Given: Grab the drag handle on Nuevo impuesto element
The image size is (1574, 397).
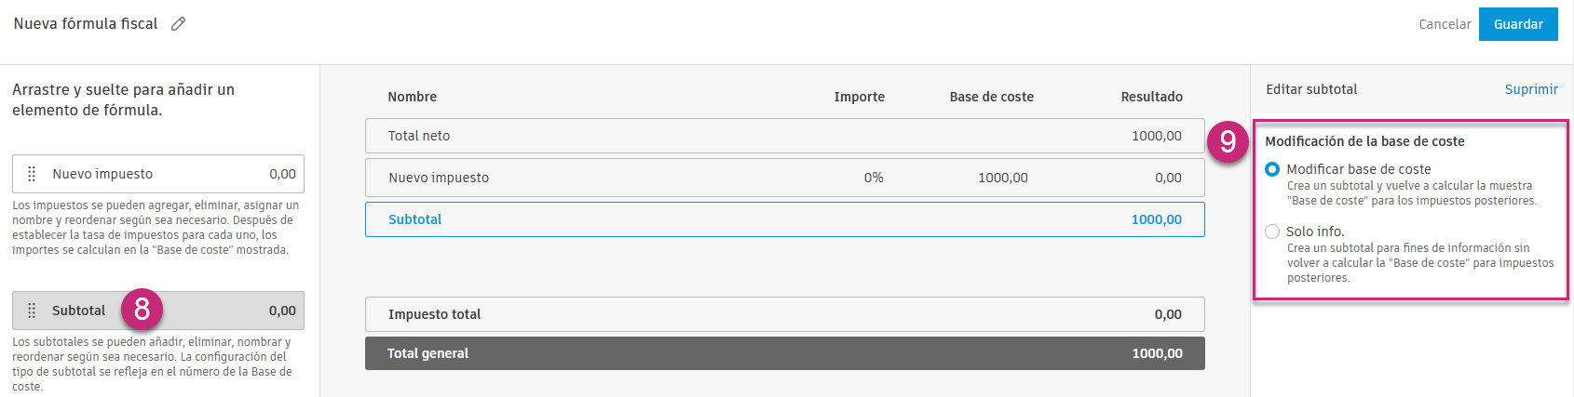Looking at the screenshot, I should 32,174.
